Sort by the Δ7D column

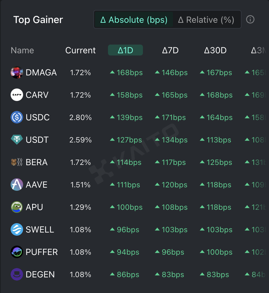[x=170, y=50]
